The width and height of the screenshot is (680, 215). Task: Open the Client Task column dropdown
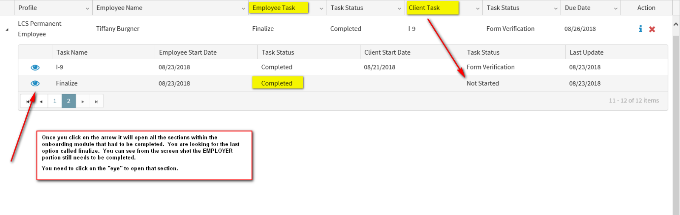pos(478,8)
